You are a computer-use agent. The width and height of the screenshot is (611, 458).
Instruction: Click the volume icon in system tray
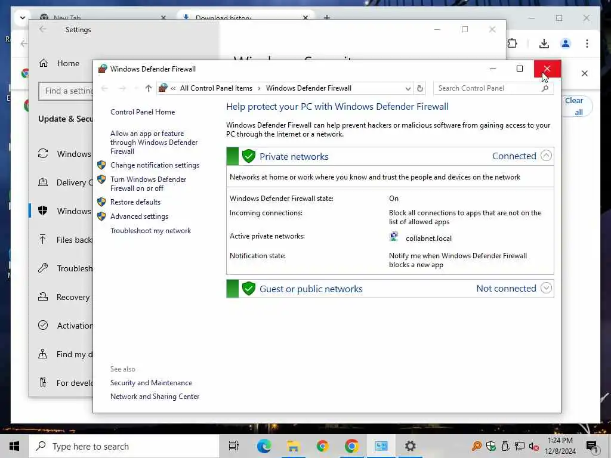[533, 446]
